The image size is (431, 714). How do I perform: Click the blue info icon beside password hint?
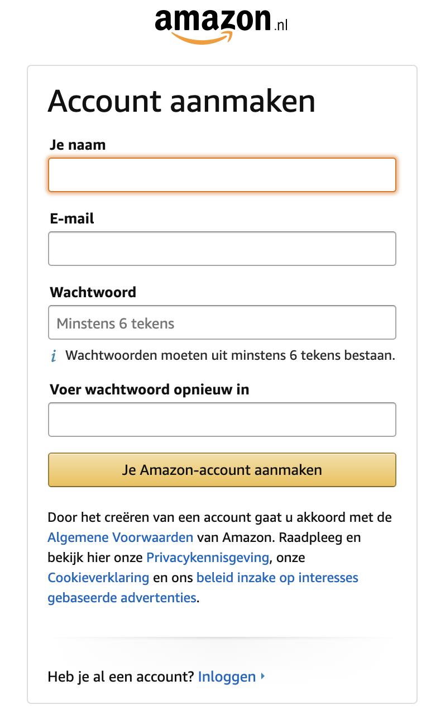pyautogui.click(x=54, y=355)
